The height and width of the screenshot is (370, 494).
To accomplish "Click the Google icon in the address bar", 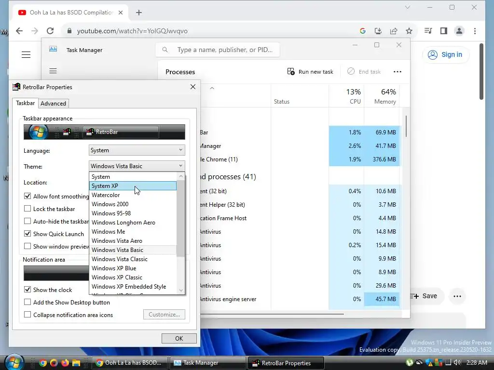I will (363, 31).
